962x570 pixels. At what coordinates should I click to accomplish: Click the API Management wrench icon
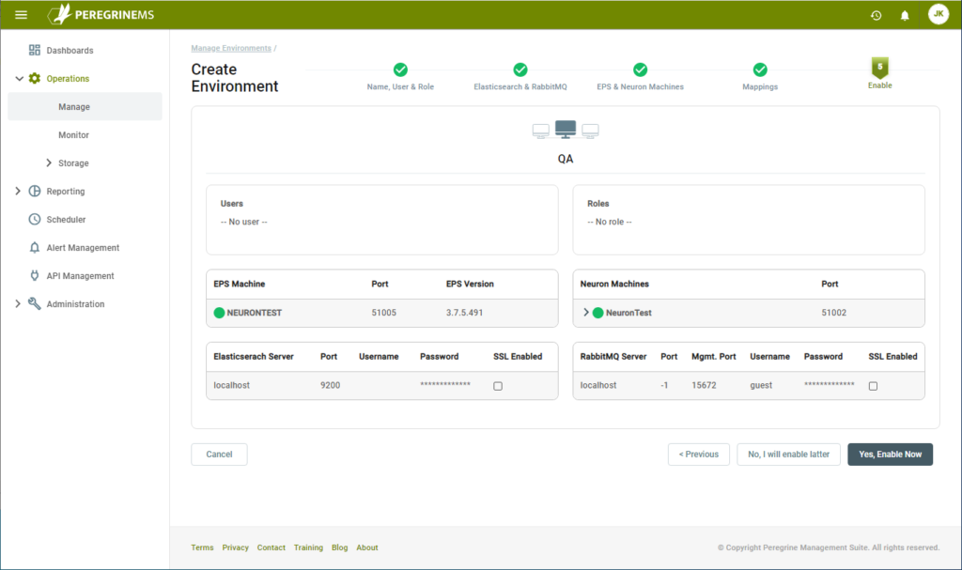click(x=34, y=275)
